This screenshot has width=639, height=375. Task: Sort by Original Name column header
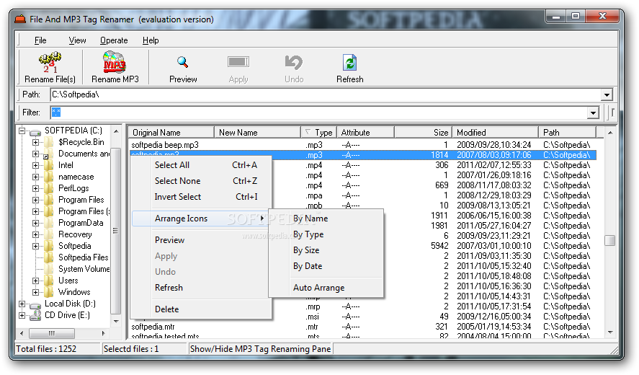coord(171,133)
